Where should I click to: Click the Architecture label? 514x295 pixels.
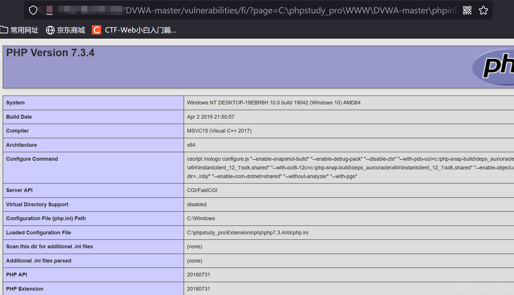[x=22, y=145]
